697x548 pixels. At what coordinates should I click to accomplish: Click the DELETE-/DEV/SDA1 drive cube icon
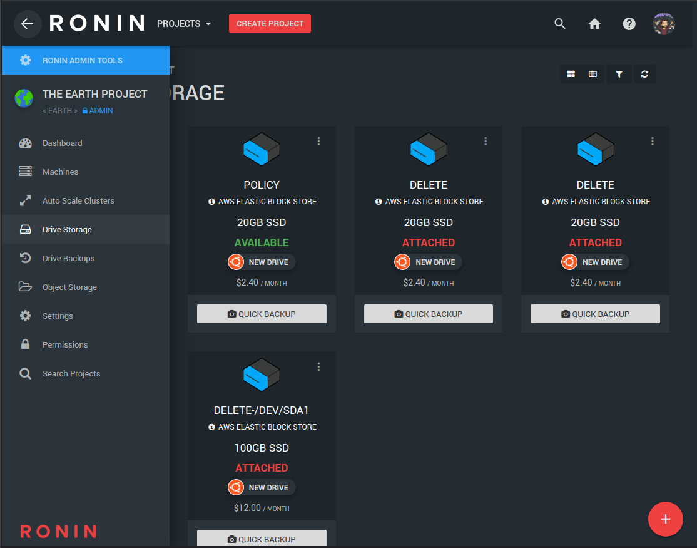click(262, 375)
